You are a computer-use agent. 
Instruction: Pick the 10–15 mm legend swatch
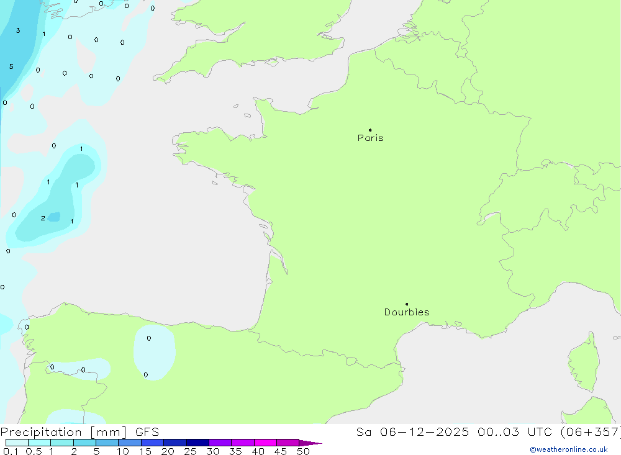[130, 443]
